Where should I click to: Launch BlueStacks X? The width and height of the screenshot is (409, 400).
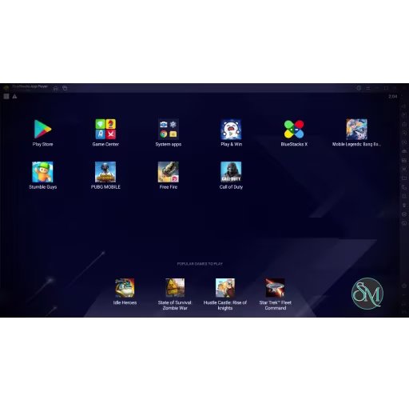pos(294,130)
